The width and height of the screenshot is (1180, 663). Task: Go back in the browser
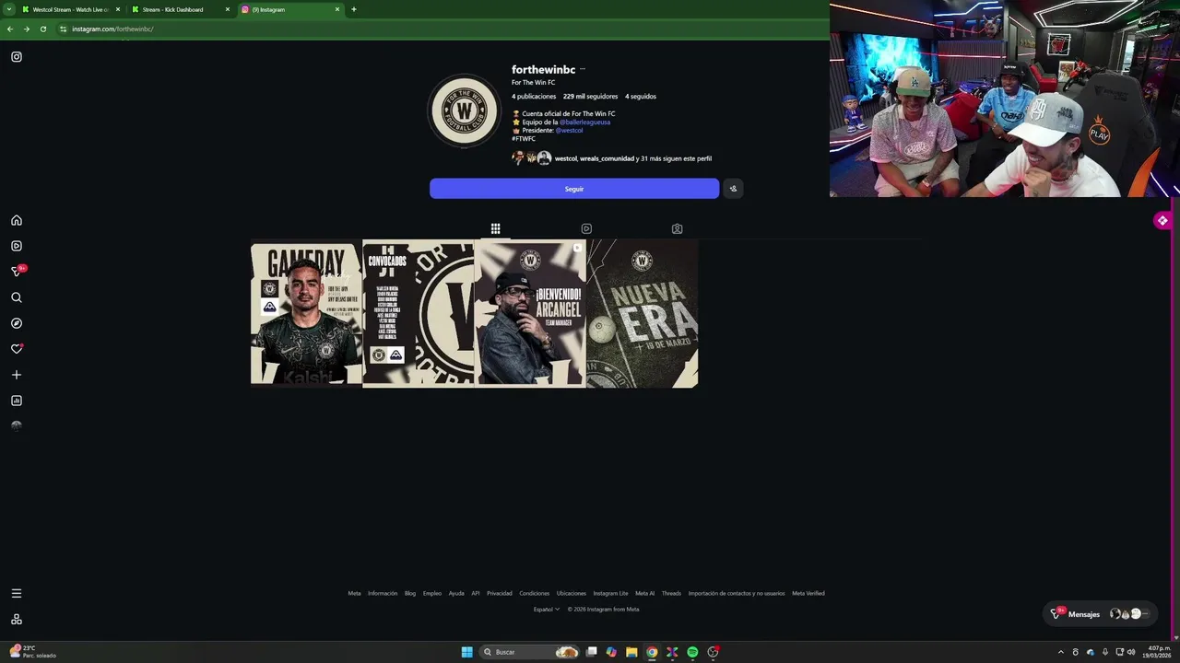(x=10, y=29)
